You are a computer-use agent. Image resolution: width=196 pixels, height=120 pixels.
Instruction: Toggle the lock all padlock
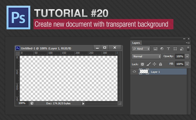point(161,64)
